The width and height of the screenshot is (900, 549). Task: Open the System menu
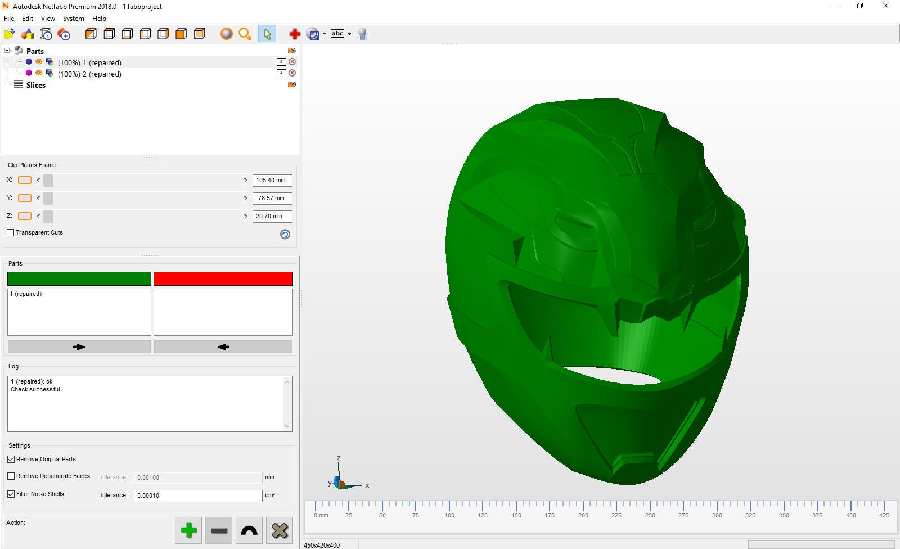tap(73, 18)
